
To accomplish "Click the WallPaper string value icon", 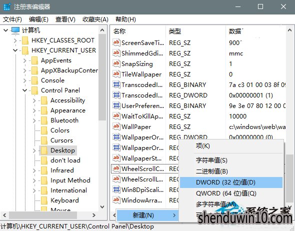I will coord(116,126).
